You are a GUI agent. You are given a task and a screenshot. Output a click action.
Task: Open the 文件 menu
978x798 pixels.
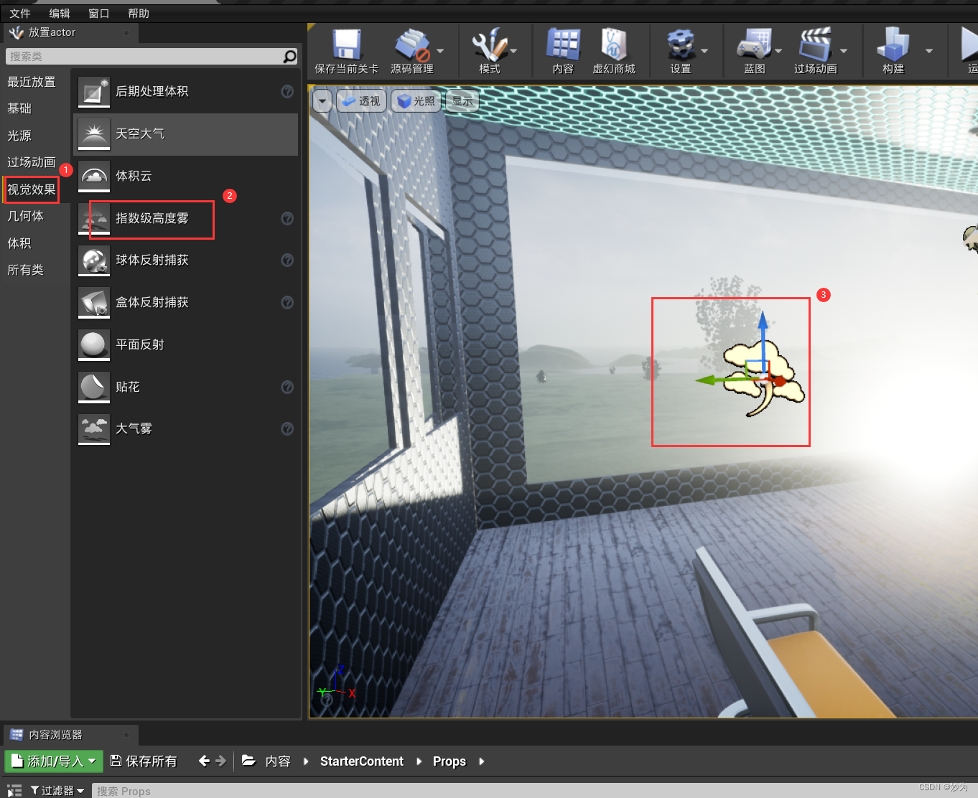pos(20,13)
